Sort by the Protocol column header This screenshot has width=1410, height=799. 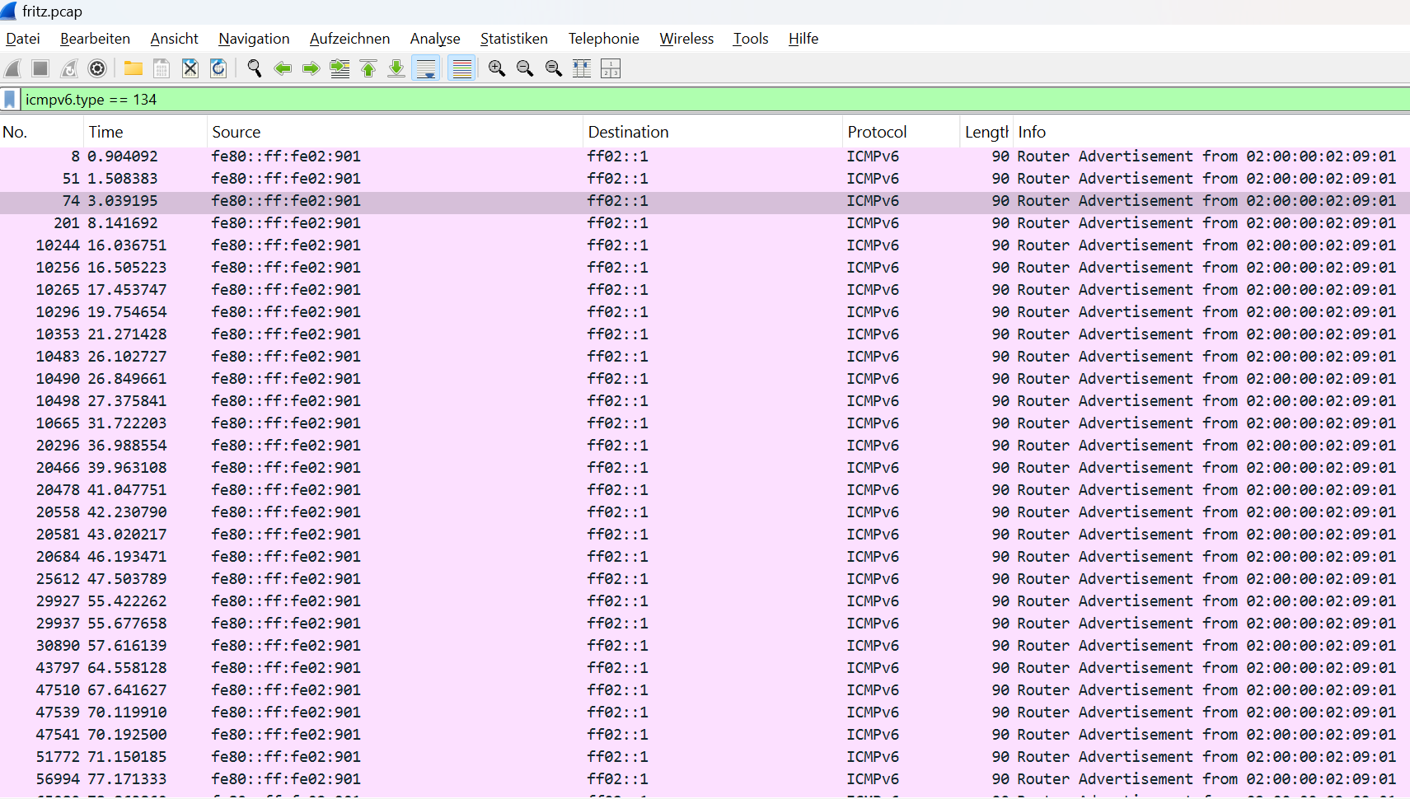[x=902, y=132]
